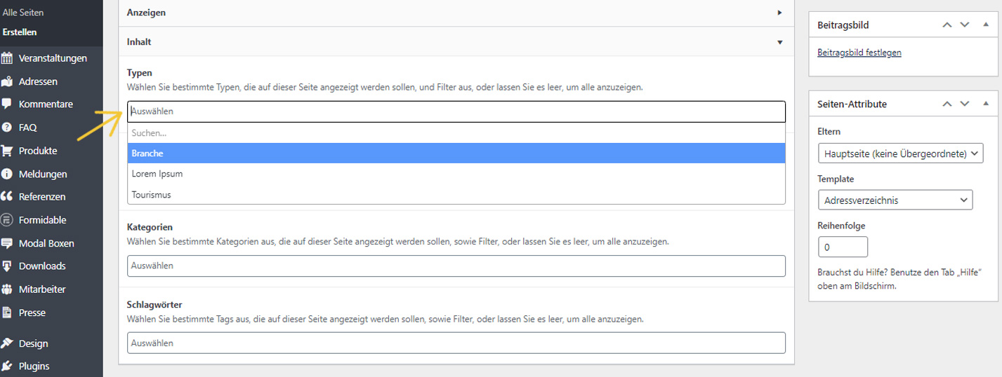Expand the Anzeigen section

[x=779, y=13]
